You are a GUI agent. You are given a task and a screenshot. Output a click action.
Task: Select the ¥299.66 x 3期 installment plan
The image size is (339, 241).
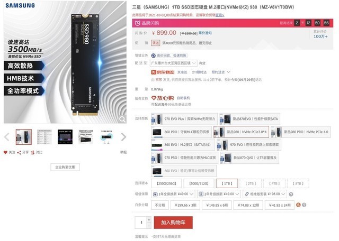click(x=185, y=205)
